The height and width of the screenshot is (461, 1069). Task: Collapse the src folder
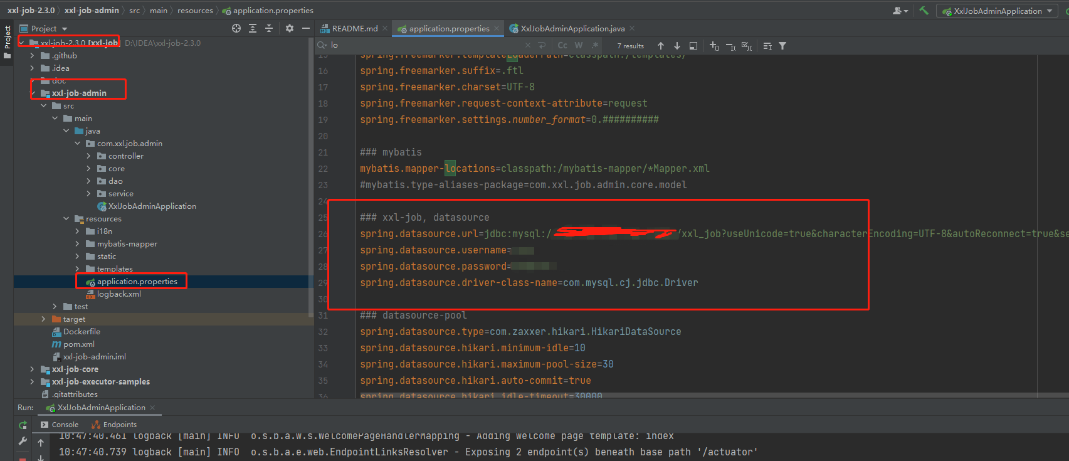pos(43,106)
